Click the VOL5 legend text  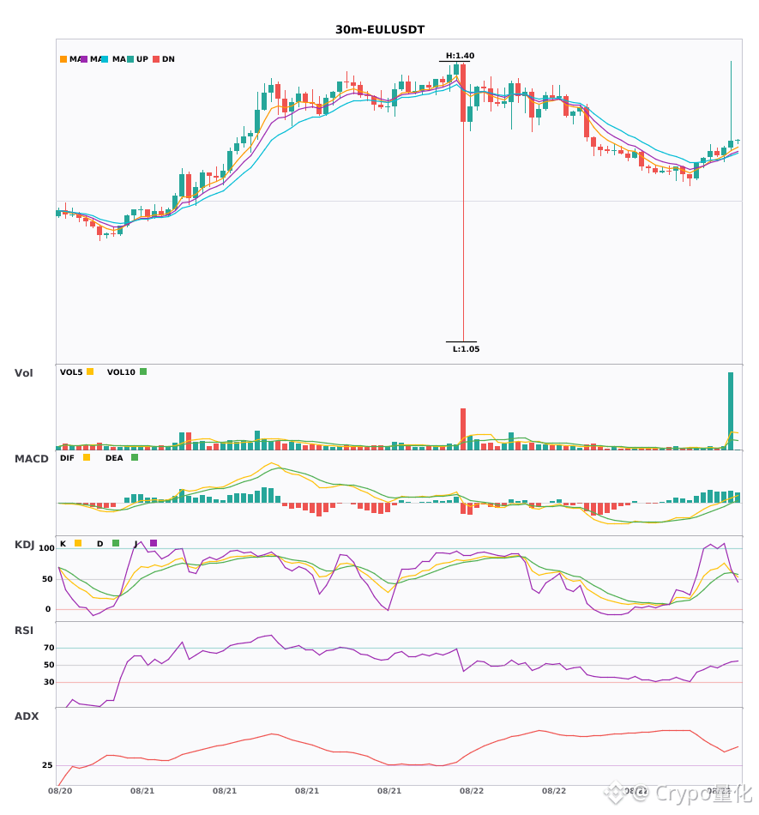tap(71, 372)
